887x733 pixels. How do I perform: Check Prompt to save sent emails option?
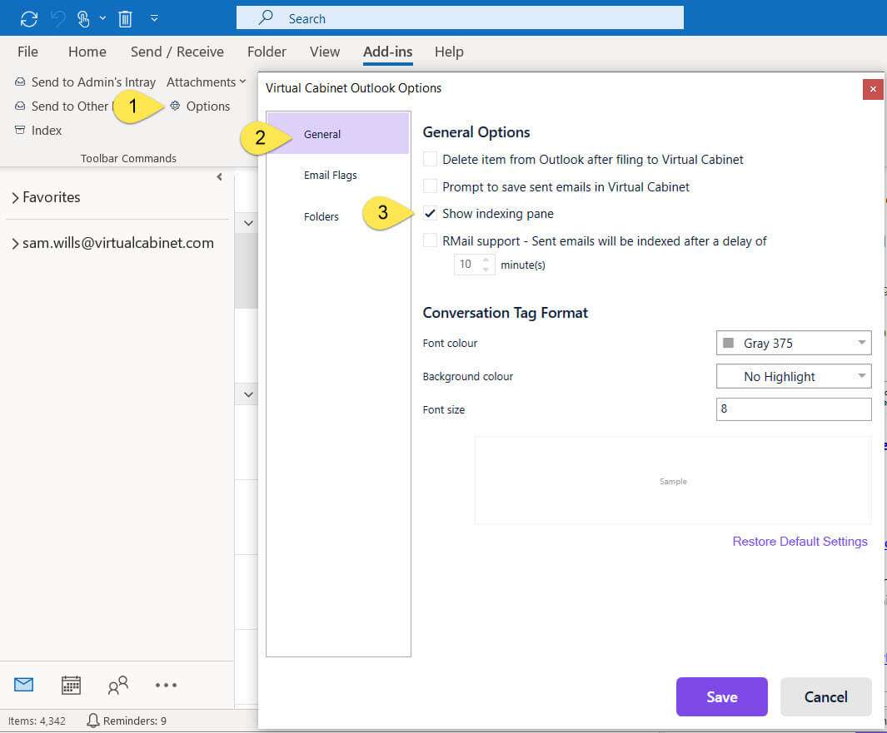pyautogui.click(x=430, y=186)
